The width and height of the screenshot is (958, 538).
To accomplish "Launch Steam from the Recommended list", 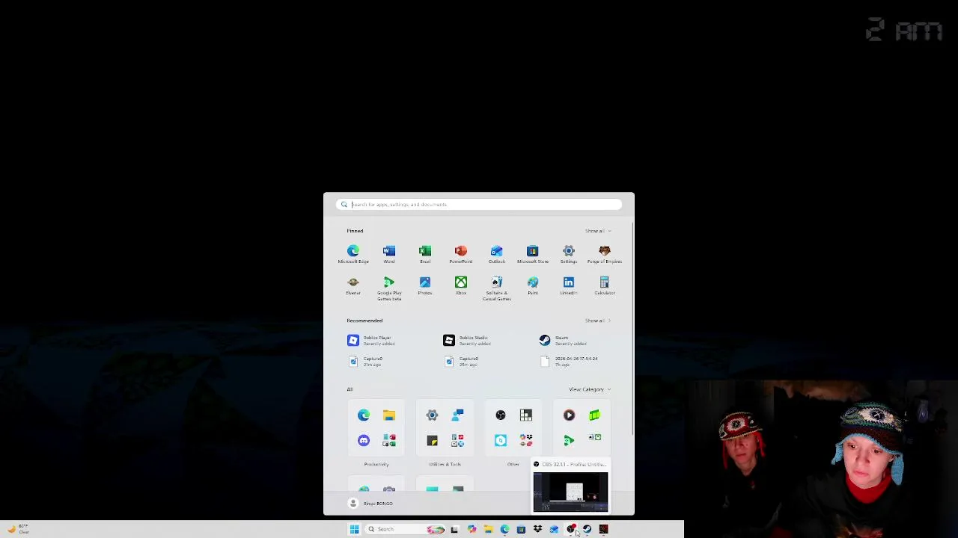I will (x=562, y=340).
